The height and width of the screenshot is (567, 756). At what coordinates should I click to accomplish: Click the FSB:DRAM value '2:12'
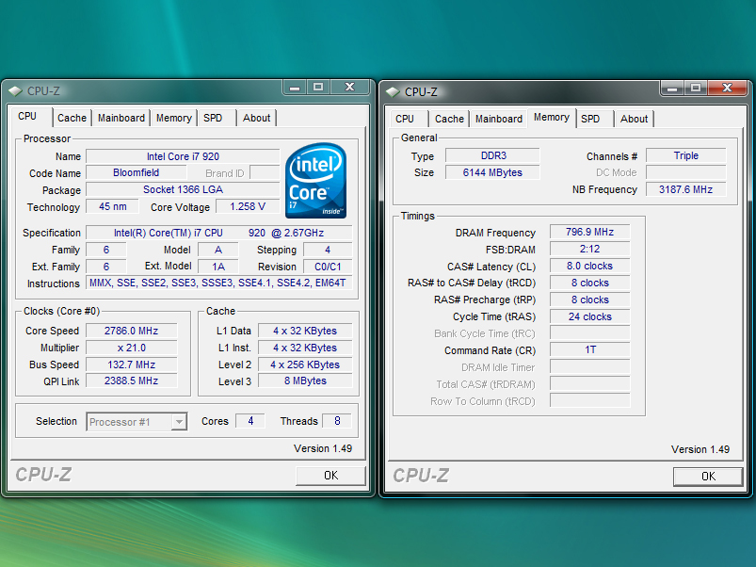589,250
